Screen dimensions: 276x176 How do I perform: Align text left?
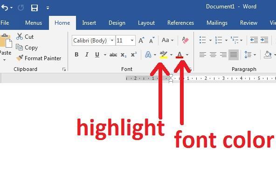(x=203, y=55)
